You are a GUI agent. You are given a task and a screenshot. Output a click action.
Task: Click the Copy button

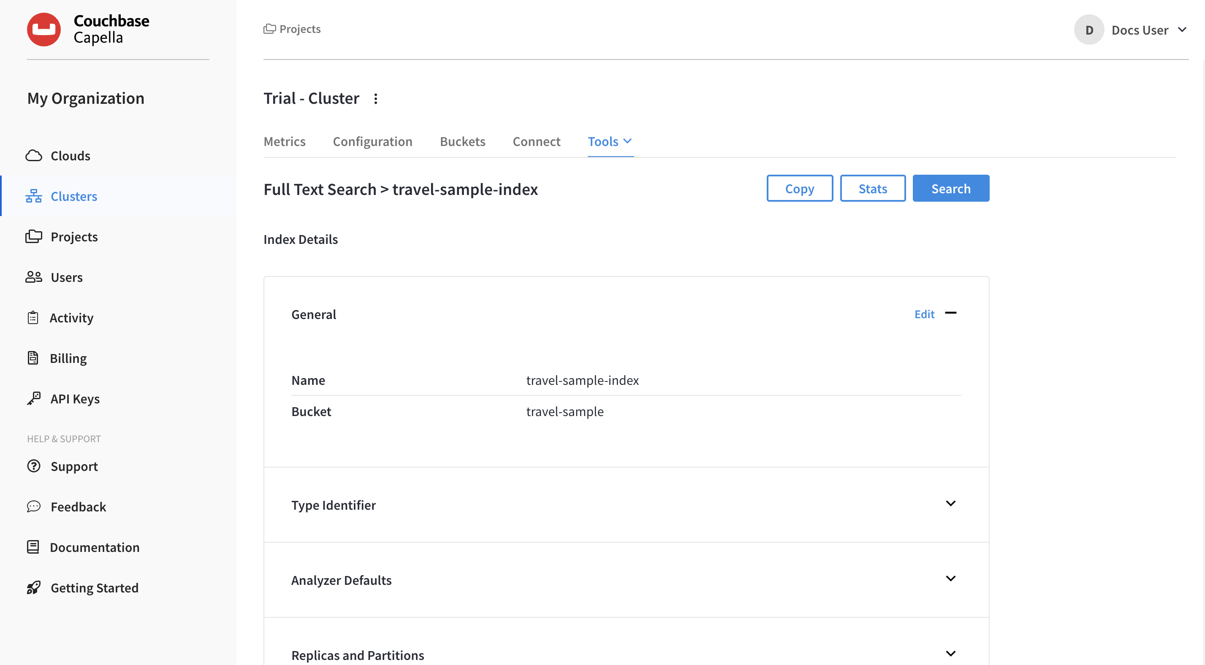pos(799,189)
